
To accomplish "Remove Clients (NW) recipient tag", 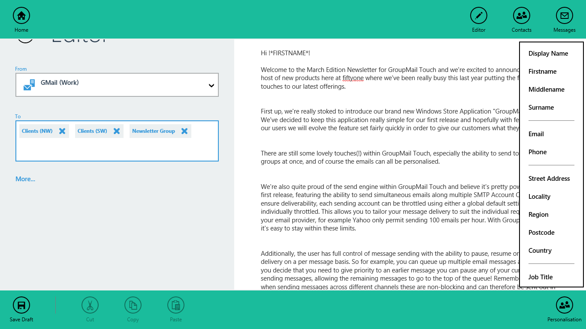I will tap(62, 131).
